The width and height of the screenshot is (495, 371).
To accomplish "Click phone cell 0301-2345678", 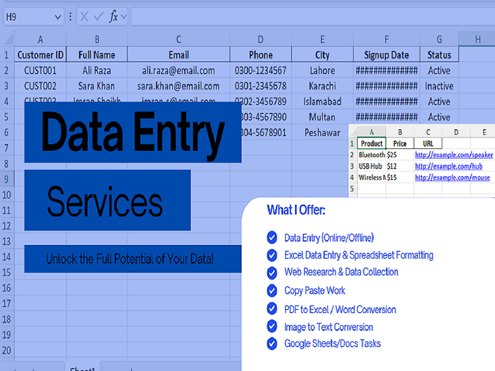I will pos(260,86).
